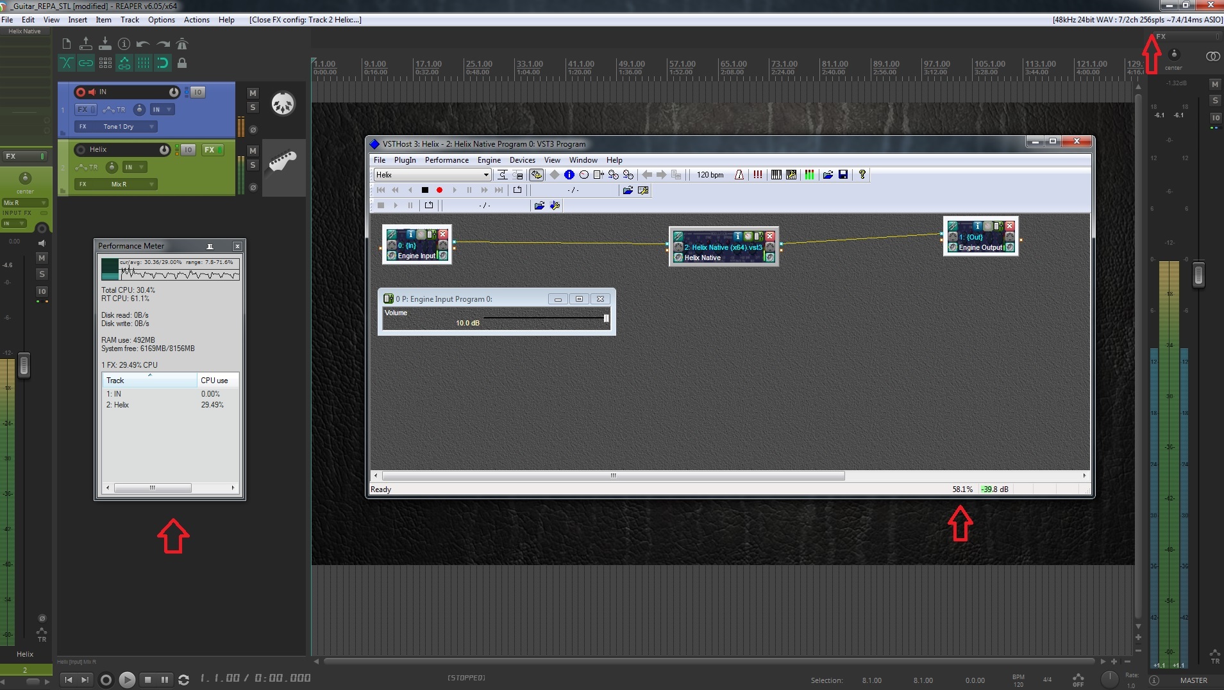Click the Play button in REAPER transport
1224x690 pixels.
tap(127, 680)
